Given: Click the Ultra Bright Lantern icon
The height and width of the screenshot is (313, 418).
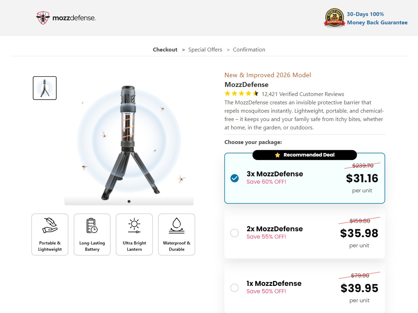Looking at the screenshot, I should [134, 225].
